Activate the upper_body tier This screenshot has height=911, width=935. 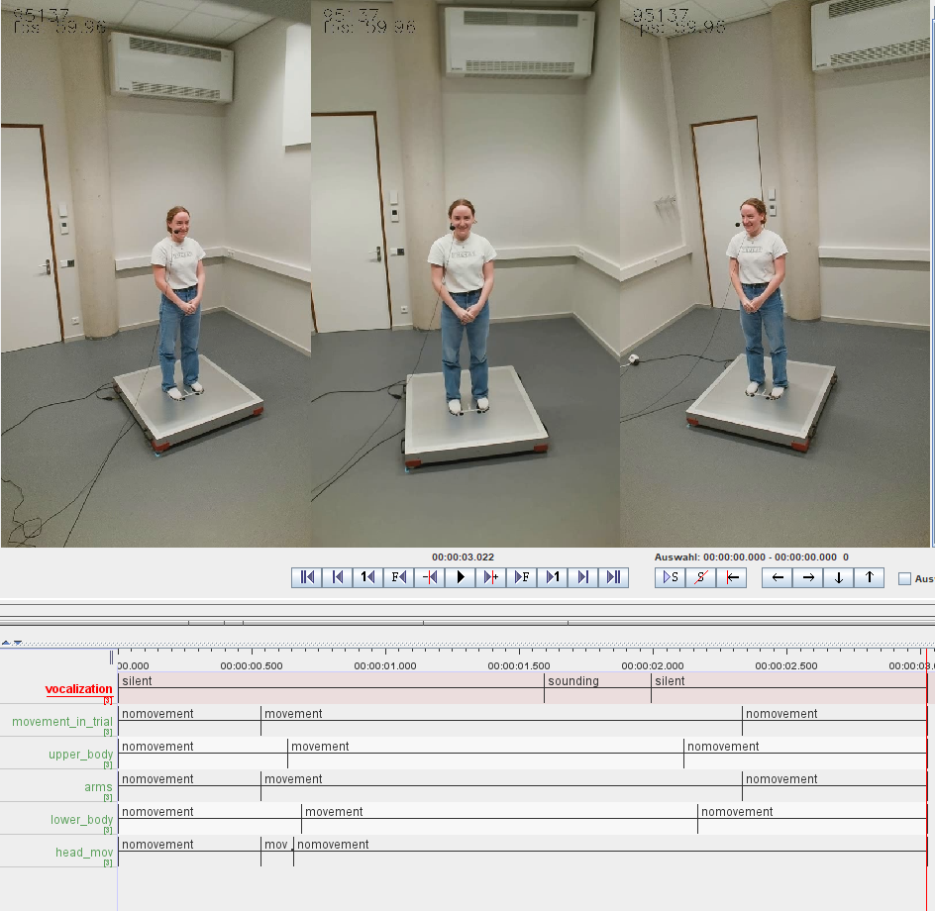coord(81,754)
